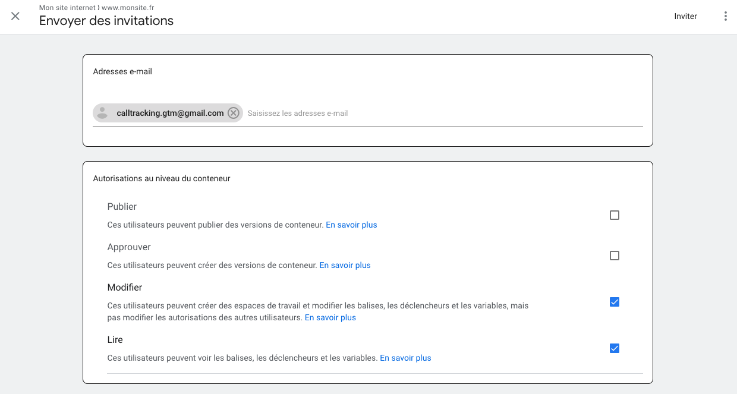Click the Modifier permission label

coord(125,288)
